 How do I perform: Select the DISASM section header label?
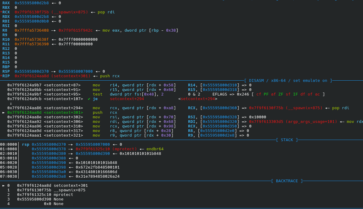pyautogui.click(x=288, y=81)
